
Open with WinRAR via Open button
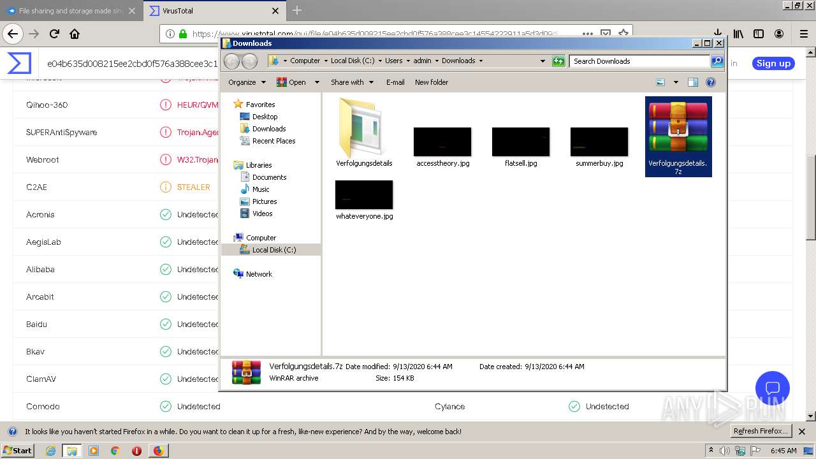[291, 82]
